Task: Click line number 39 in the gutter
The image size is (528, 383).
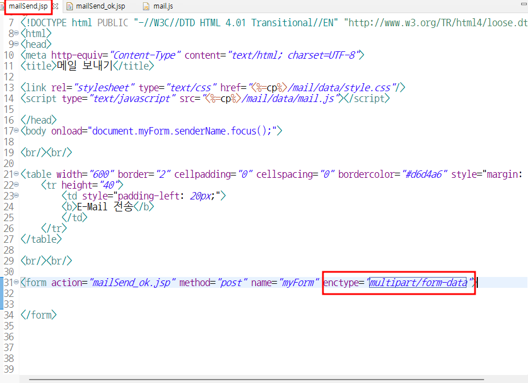Action: point(9,369)
